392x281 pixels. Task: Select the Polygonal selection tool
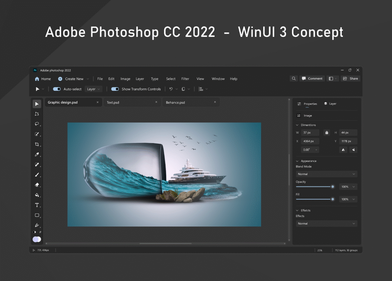(x=37, y=114)
